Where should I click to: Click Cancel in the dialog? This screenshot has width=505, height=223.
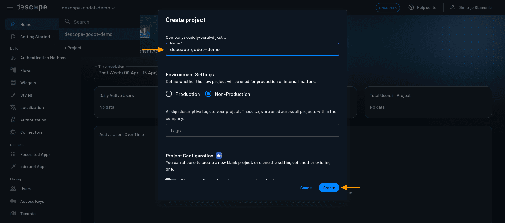(306, 188)
